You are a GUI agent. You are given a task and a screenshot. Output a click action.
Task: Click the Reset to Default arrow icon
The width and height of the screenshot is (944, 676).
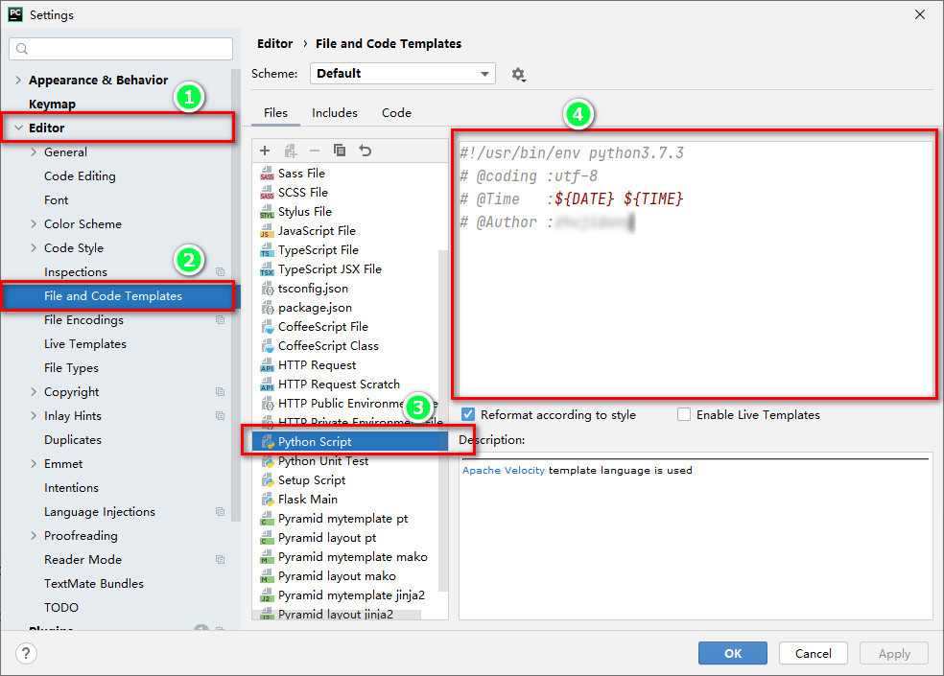click(365, 151)
